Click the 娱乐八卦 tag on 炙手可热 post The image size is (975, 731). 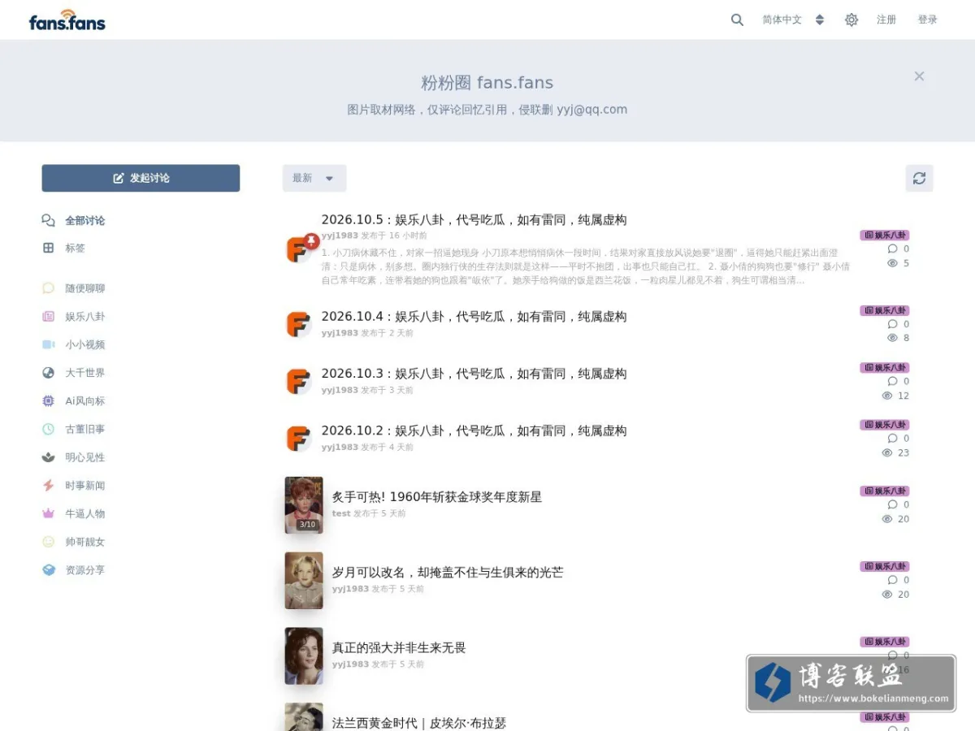tap(885, 491)
